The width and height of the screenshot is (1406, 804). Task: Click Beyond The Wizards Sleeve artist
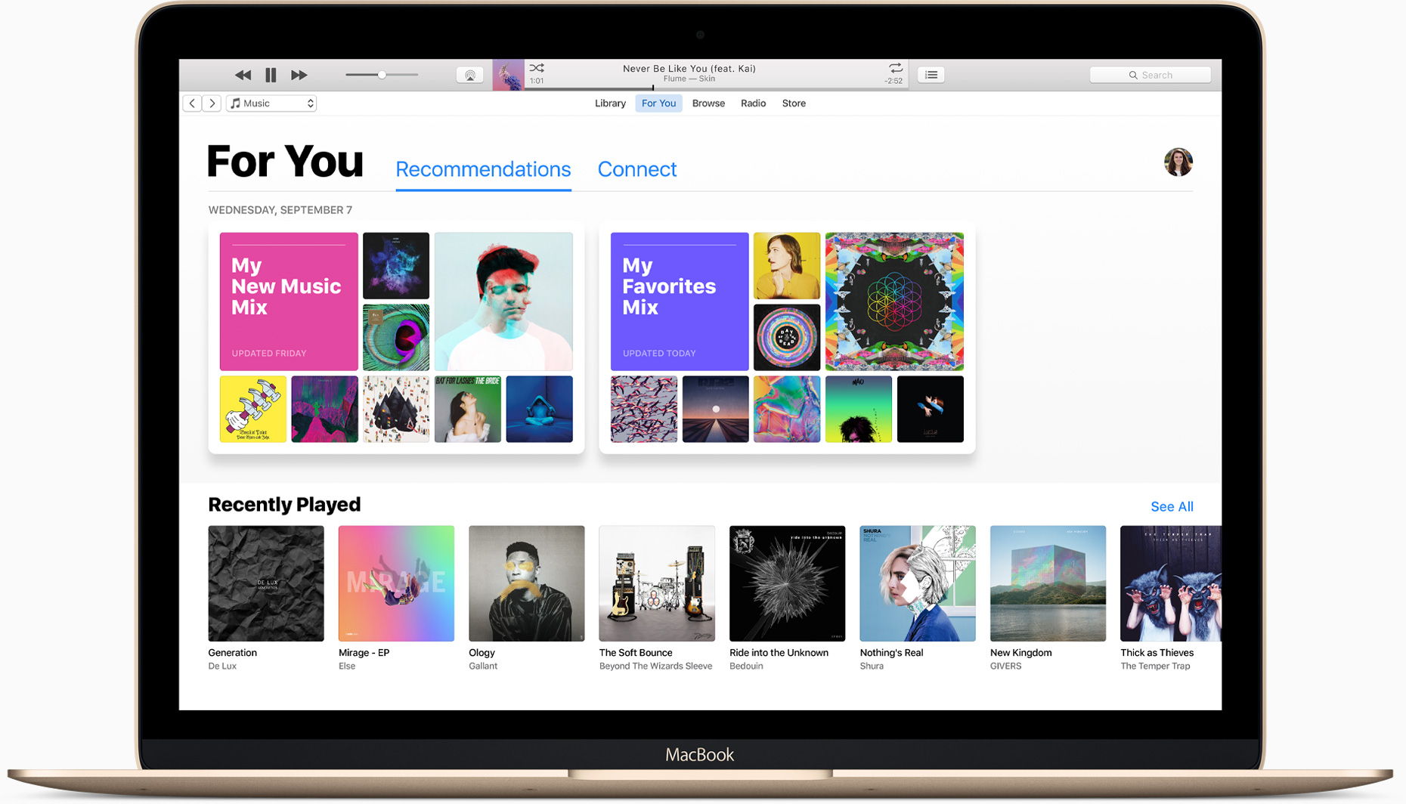655,666
